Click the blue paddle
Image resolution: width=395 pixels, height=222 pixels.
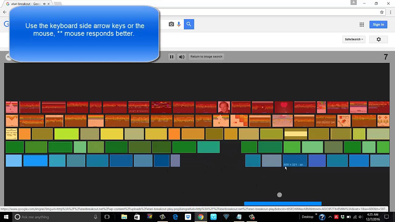(283, 203)
